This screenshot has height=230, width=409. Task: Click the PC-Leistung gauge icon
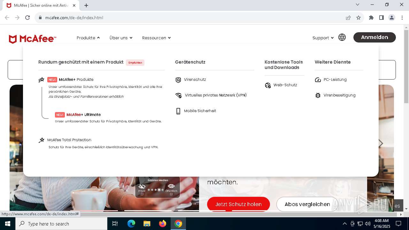(318, 80)
